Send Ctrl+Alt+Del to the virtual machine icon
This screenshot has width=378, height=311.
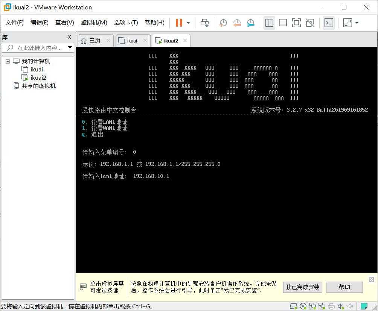(205, 23)
